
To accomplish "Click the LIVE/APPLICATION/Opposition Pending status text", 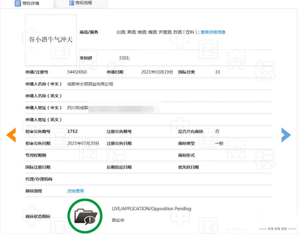I will click(x=151, y=209).
